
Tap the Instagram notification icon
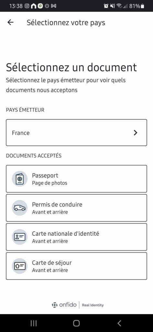27,6
